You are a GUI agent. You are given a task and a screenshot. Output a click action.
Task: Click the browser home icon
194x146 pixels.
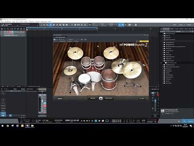point(161,29)
